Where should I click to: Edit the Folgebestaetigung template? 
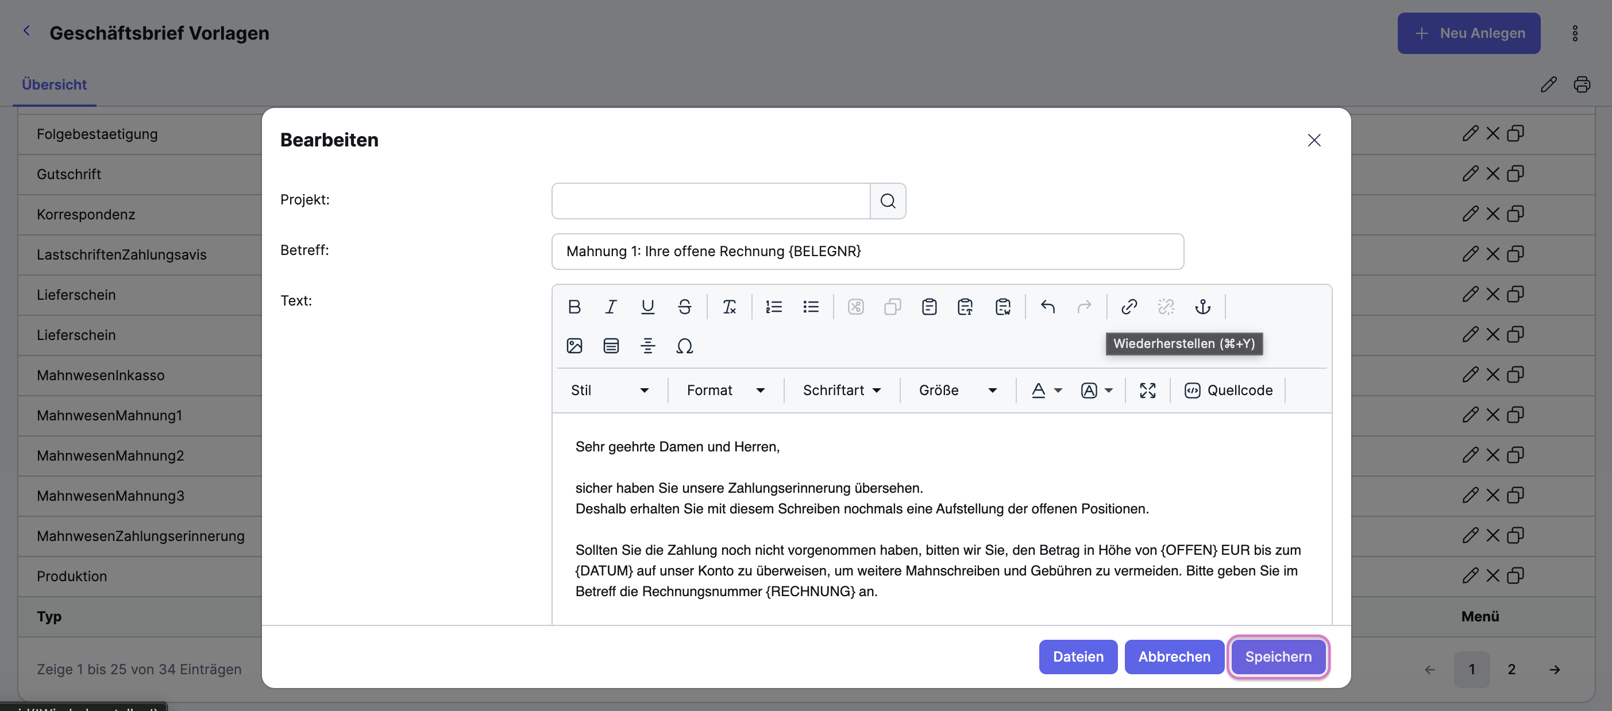point(1470,134)
